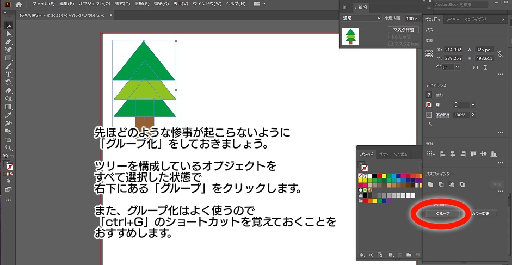Open the オブジェクト(O) menu
This screenshot has height=265, width=512.
(94, 4)
